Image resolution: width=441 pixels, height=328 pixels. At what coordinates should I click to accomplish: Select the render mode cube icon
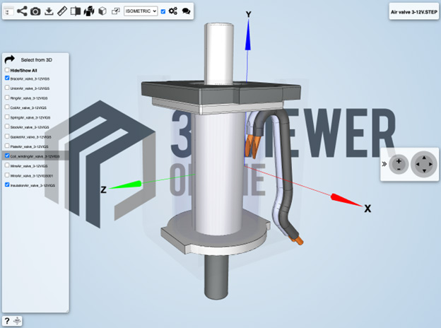coord(102,11)
